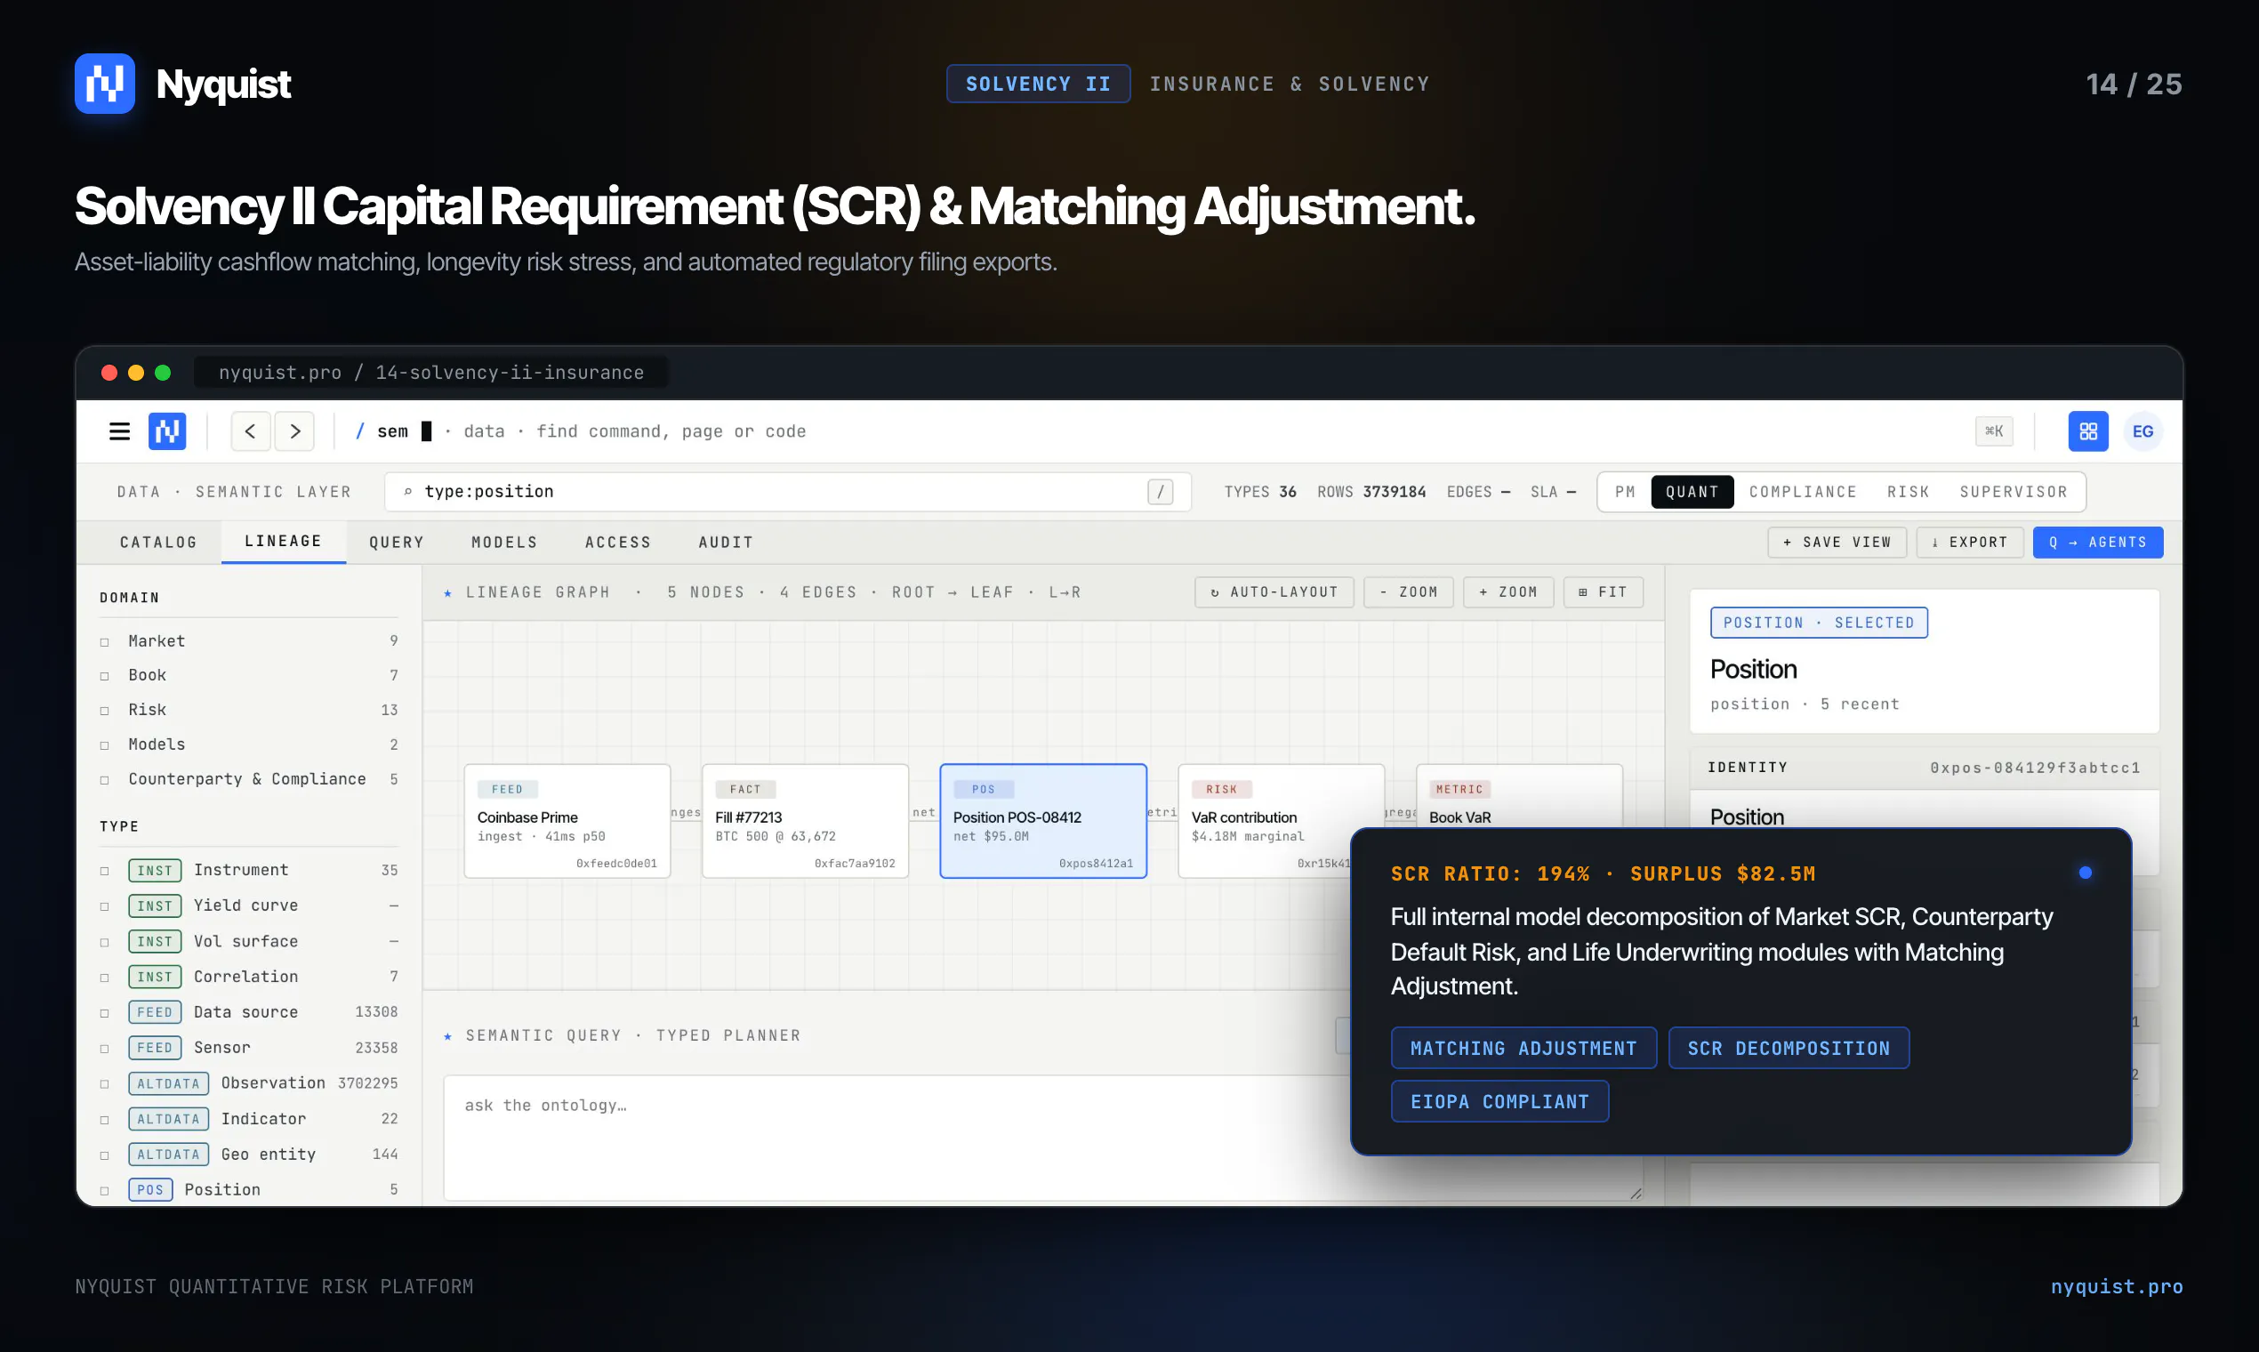Image resolution: width=2259 pixels, height=1352 pixels.
Task: Open the blue apps grid icon
Action: 2087,431
